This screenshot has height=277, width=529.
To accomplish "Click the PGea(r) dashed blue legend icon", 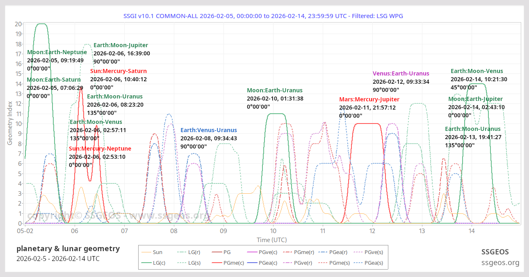I will (322, 252).
